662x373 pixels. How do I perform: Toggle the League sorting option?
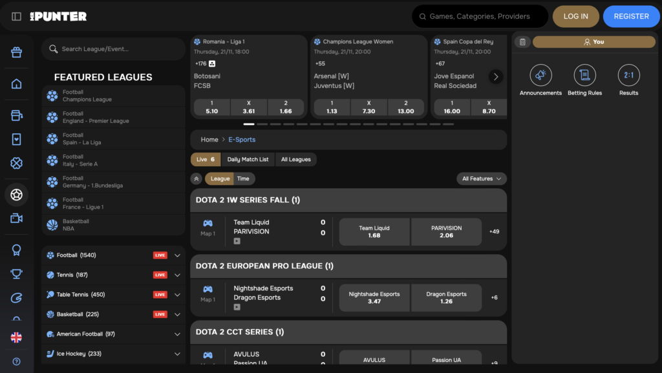click(220, 178)
